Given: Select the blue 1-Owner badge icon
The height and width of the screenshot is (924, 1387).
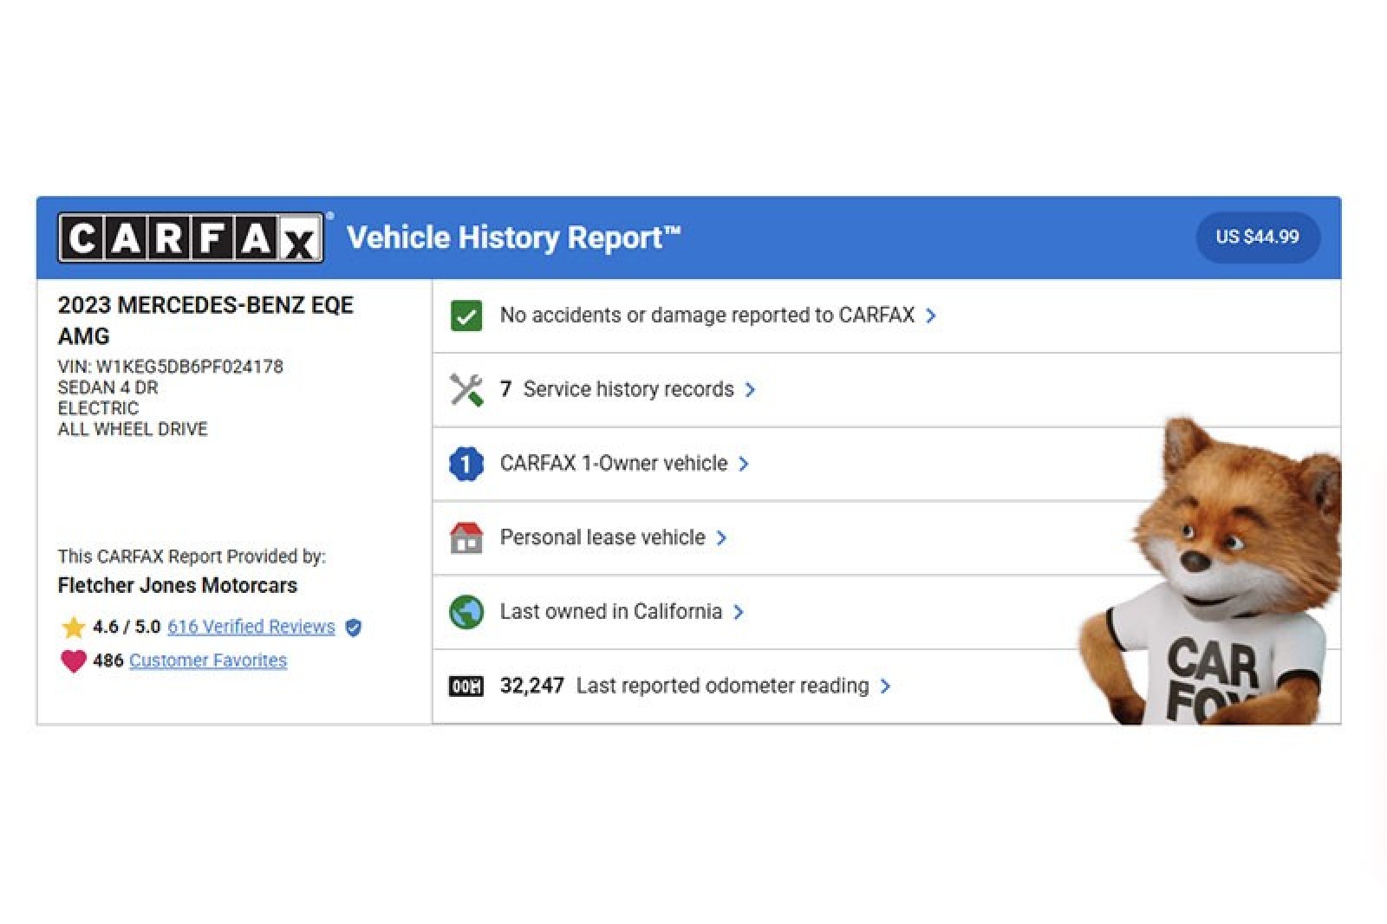Looking at the screenshot, I should pyautogui.click(x=465, y=463).
